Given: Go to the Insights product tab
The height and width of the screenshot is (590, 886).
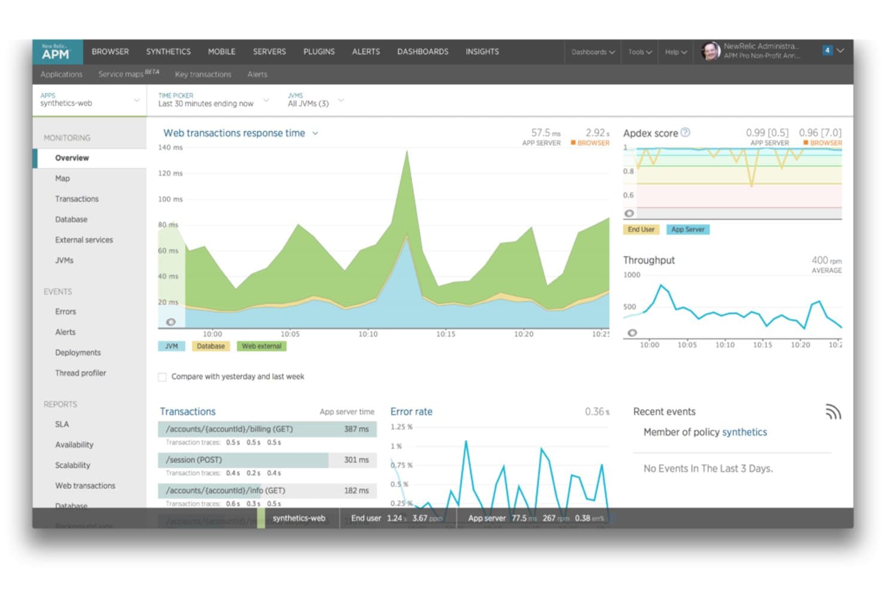Looking at the screenshot, I should [482, 52].
